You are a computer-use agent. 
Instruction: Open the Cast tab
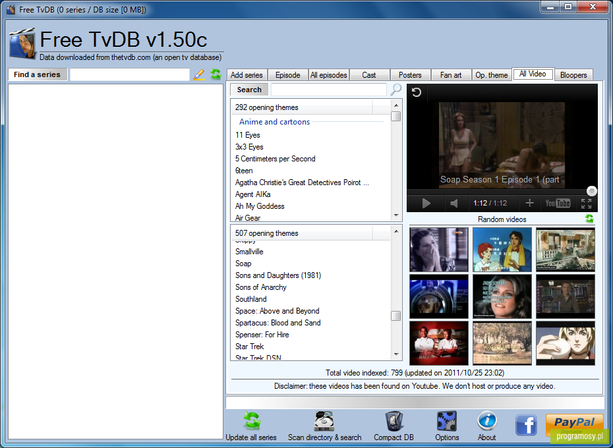click(369, 74)
